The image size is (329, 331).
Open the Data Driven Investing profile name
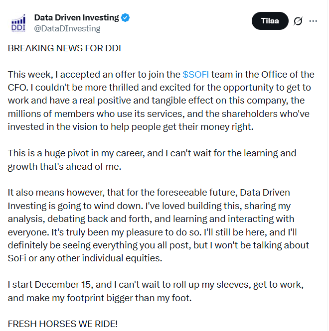76,17
